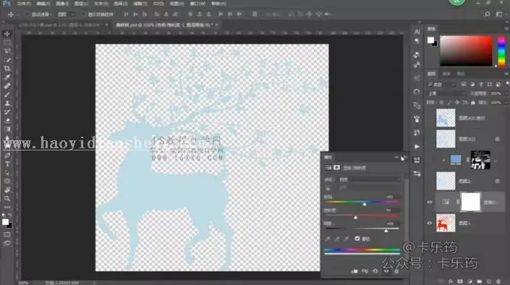The width and height of the screenshot is (510, 285).
Task: Select the Clone Stamp tool
Action: click(x=7, y=103)
